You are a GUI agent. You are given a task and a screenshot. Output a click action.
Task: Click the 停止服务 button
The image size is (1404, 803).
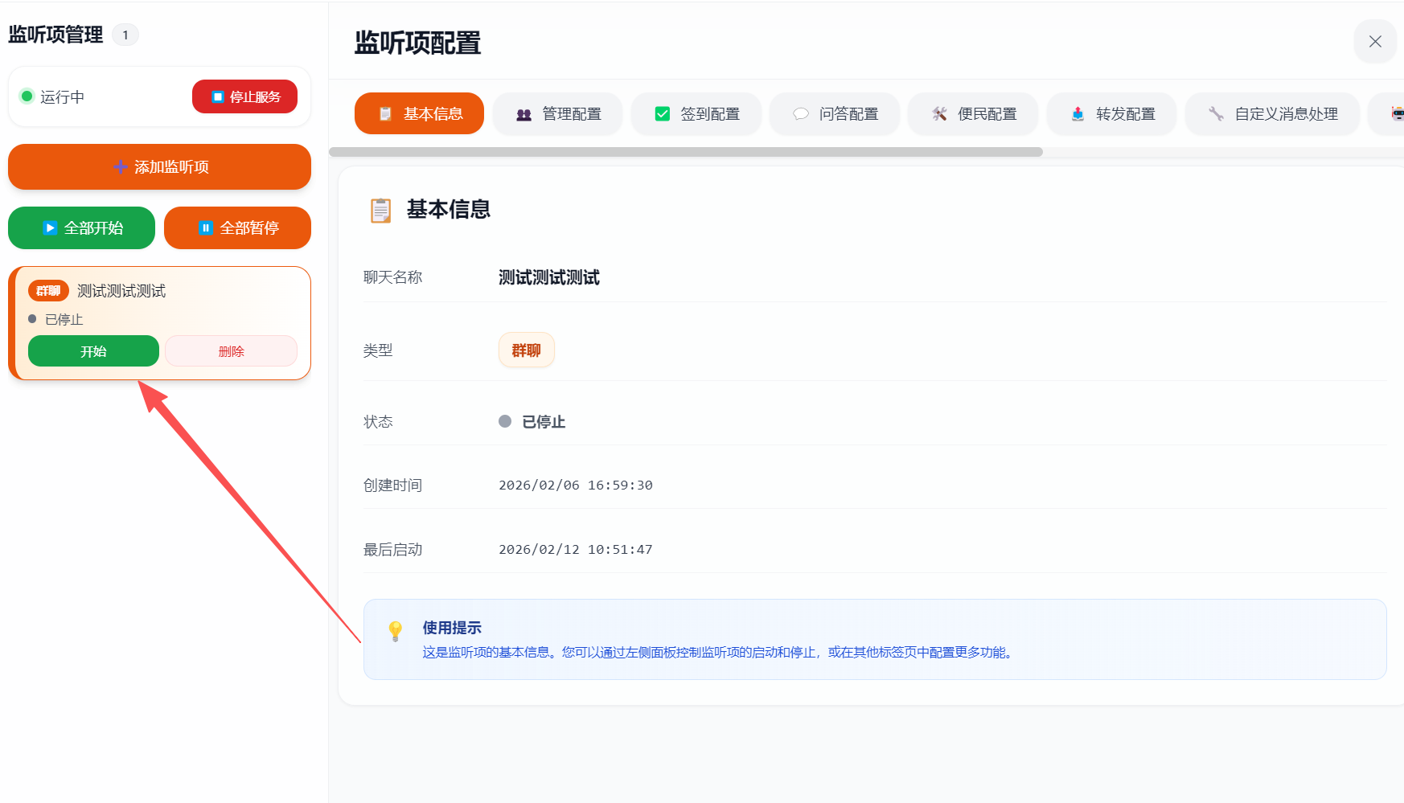point(244,96)
